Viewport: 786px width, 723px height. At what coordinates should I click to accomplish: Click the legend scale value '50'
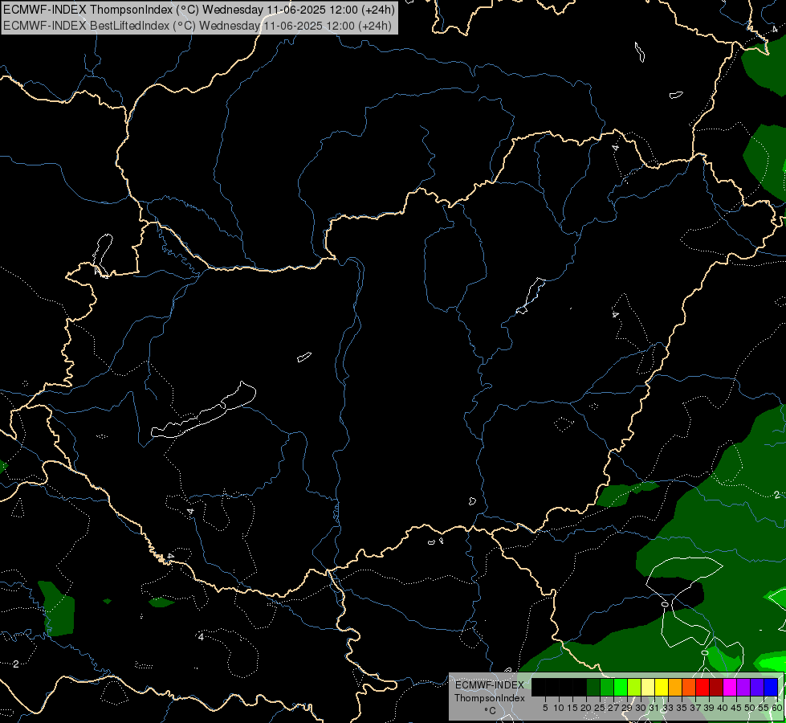pos(750,708)
